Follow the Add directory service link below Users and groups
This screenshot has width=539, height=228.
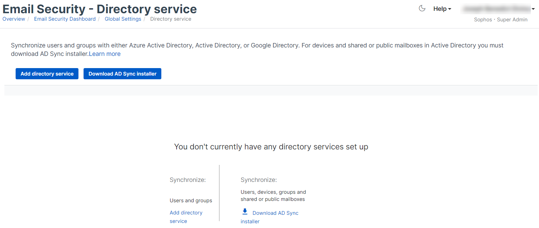pyautogui.click(x=186, y=213)
